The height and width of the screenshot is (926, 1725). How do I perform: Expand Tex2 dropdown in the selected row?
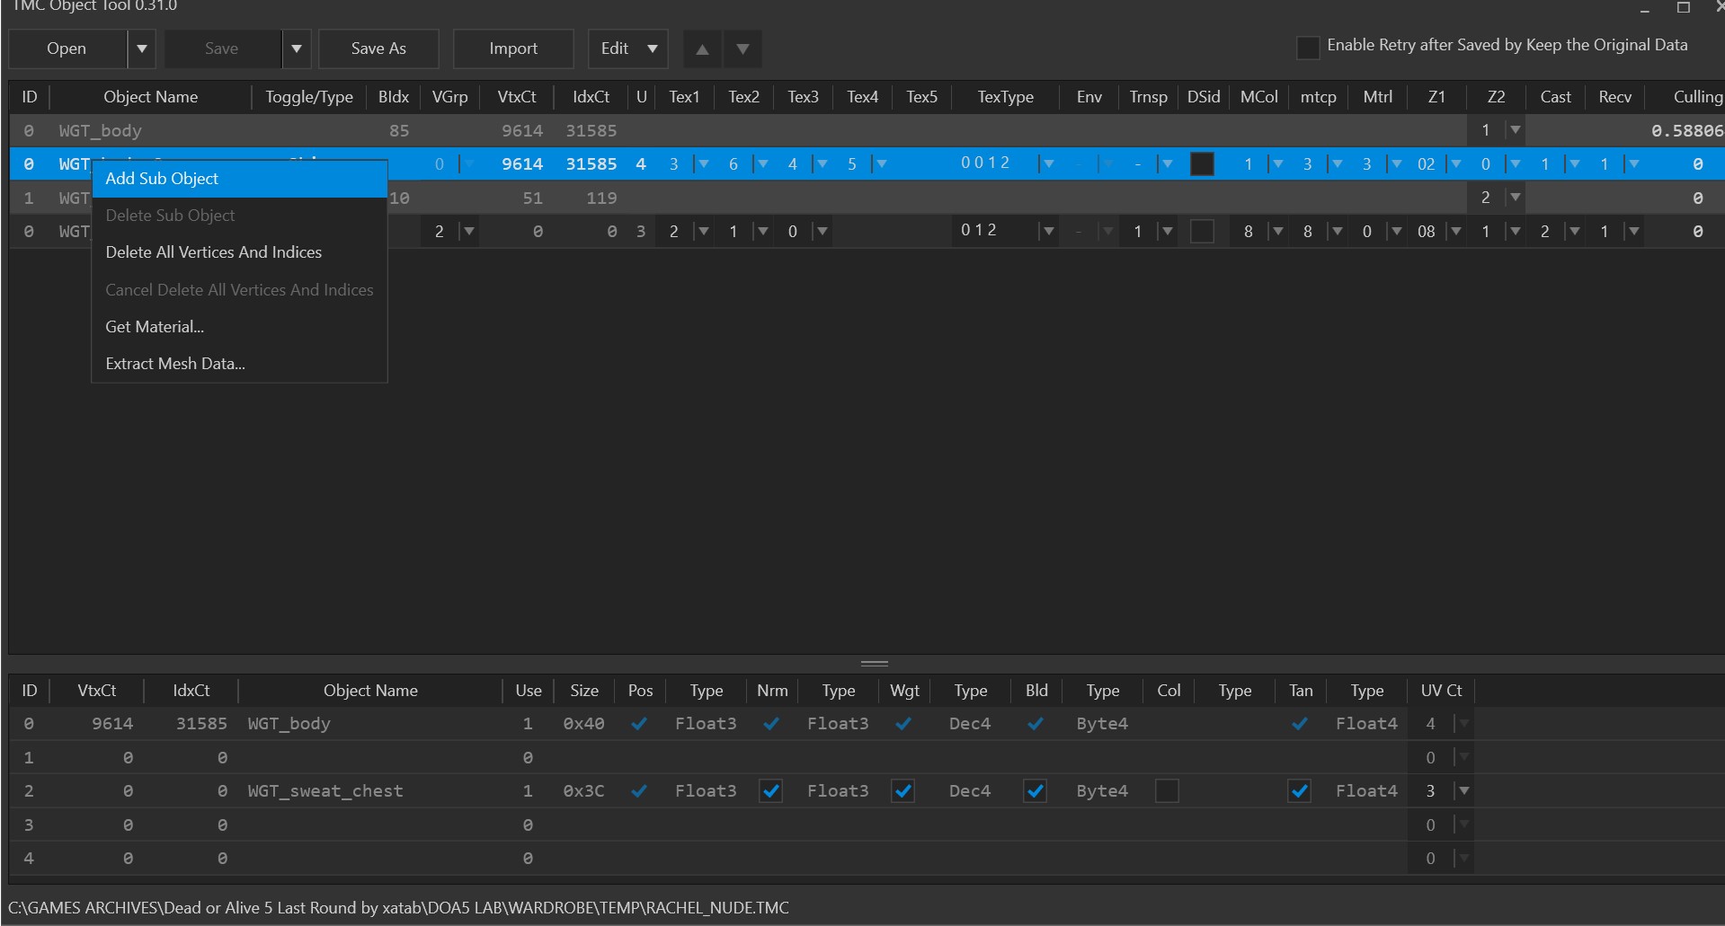(762, 164)
